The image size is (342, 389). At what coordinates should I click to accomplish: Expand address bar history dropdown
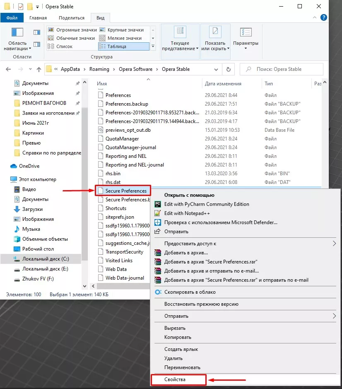click(x=216, y=70)
